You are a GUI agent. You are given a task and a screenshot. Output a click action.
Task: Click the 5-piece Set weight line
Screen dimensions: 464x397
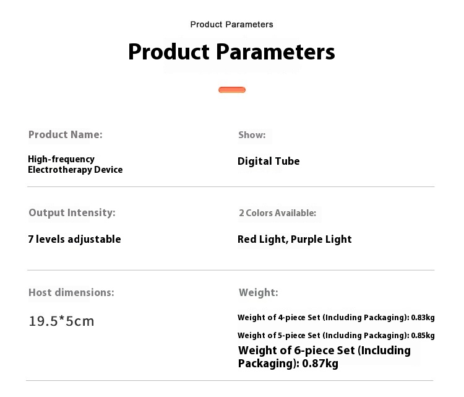pos(336,335)
